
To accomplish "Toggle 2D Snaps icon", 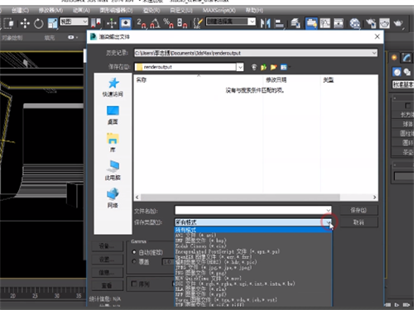I will click(x=142, y=23).
